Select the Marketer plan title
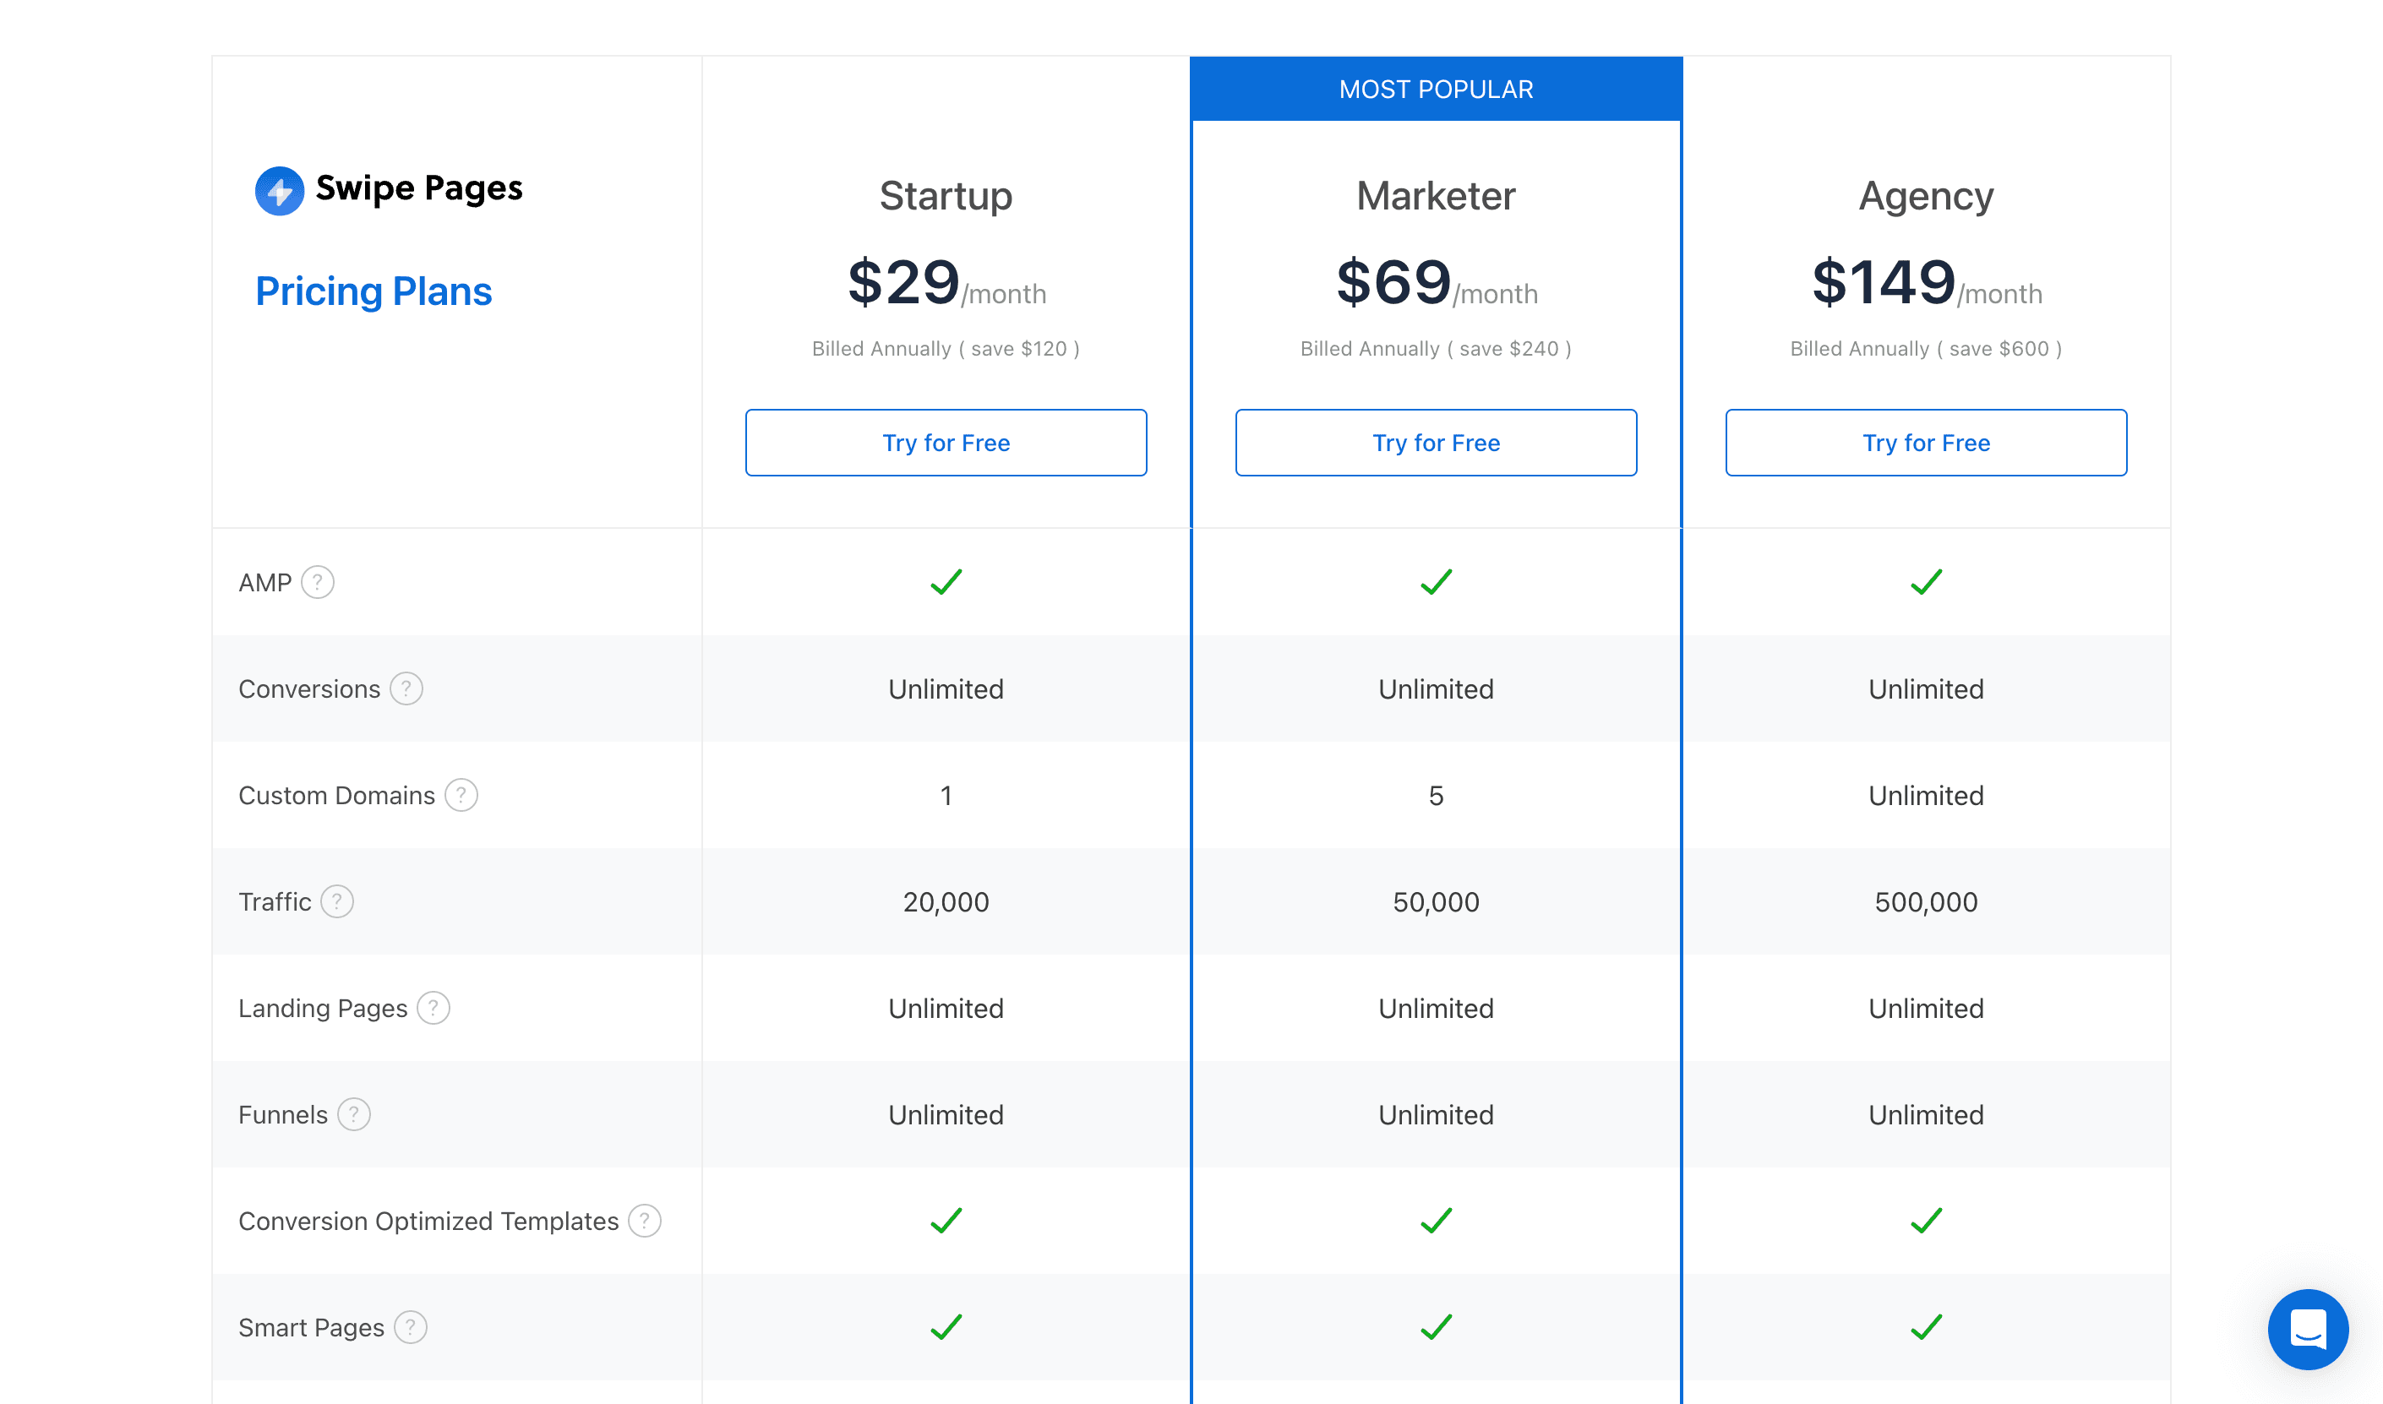 [x=1436, y=197]
